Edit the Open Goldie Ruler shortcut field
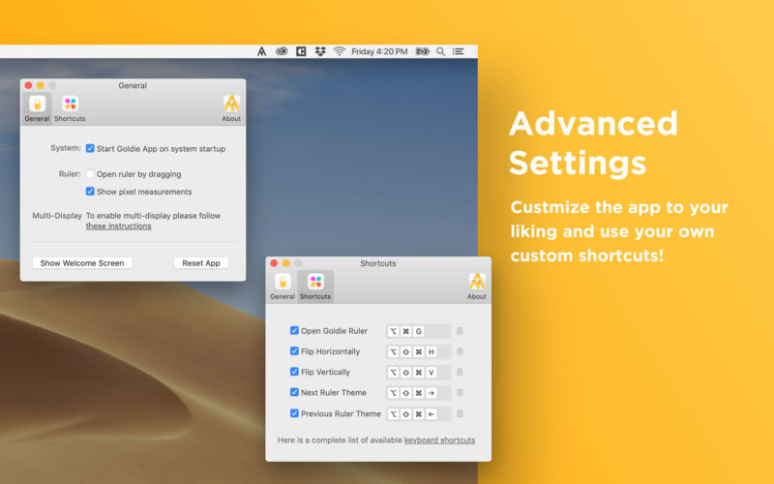 (419, 331)
